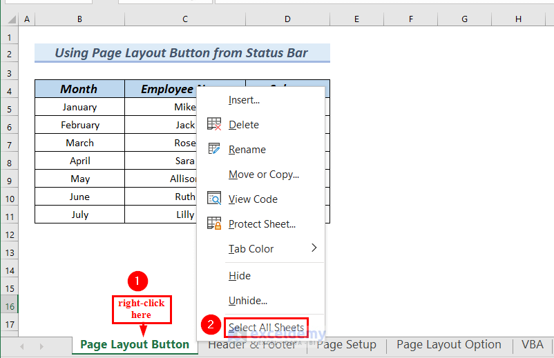The height and width of the screenshot is (358, 554).
Task: Switch to Page Layout Button sheet tab
Action: coord(135,344)
